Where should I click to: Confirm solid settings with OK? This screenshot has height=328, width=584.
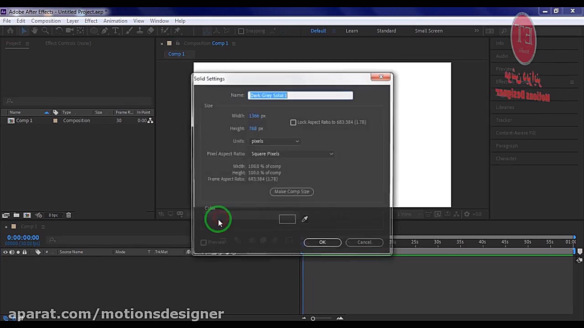pos(322,242)
